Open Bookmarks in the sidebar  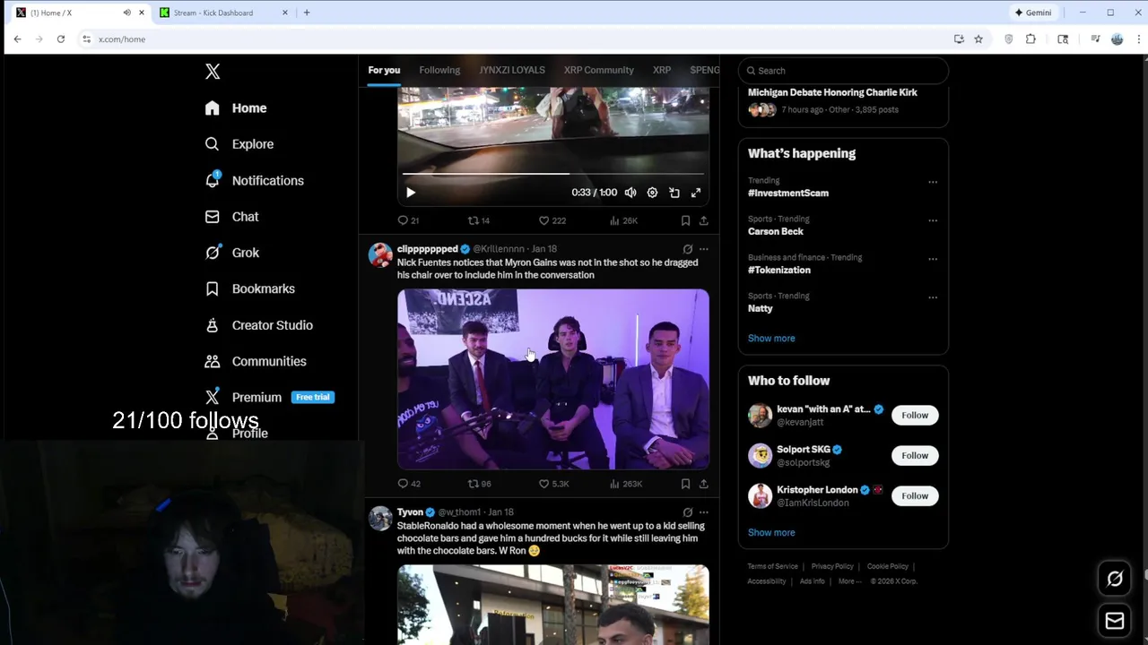[250, 288]
